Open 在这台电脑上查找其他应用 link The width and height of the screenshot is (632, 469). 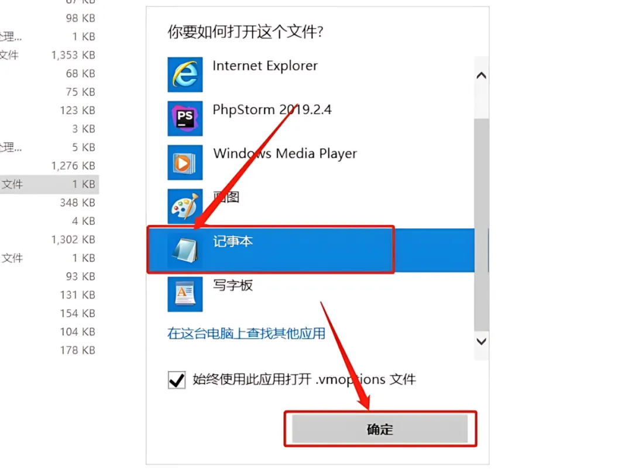click(246, 334)
